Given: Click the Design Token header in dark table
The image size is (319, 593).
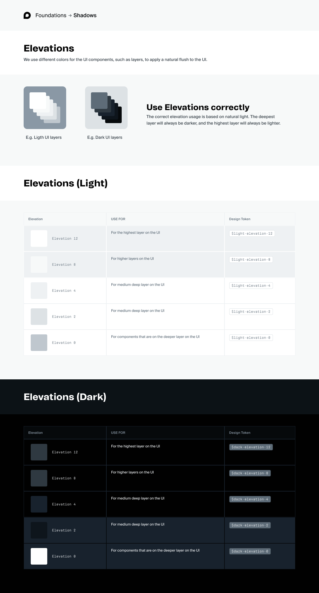Looking at the screenshot, I should tap(240, 433).
